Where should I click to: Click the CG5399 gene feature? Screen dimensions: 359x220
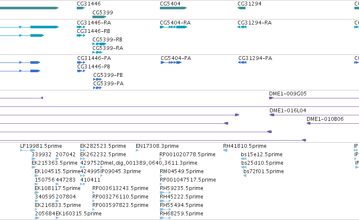(x=100, y=17)
